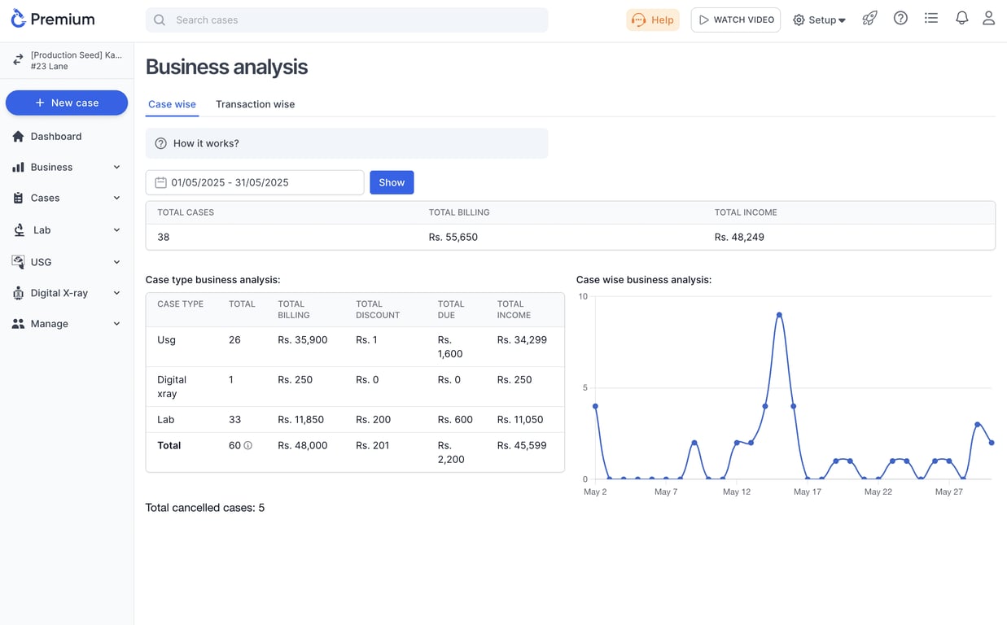This screenshot has height=625, width=1007.
Task: Click the Premium logo icon
Action: coord(18,19)
